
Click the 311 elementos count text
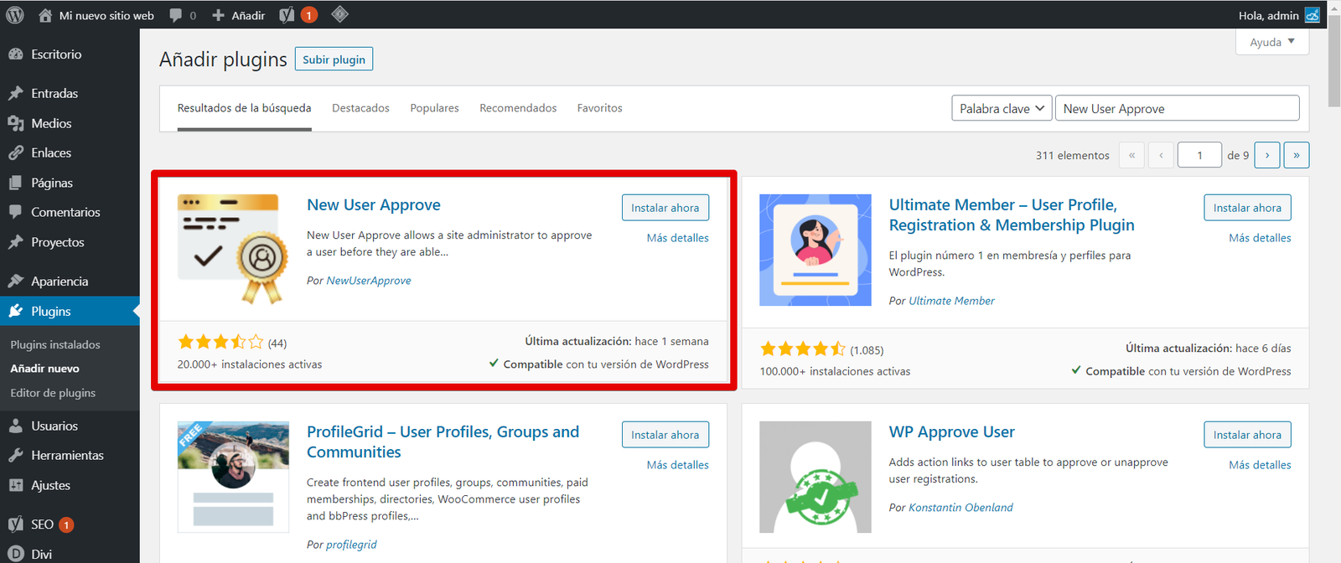point(1072,156)
